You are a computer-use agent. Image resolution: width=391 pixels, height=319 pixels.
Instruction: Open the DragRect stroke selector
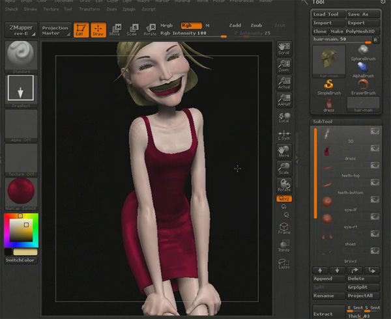[22, 91]
